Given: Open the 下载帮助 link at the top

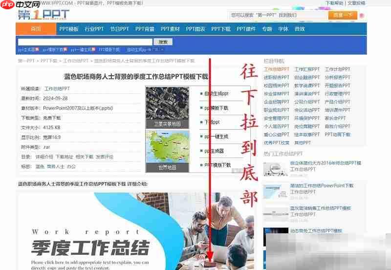Looking at the screenshot, I should click(334, 3).
